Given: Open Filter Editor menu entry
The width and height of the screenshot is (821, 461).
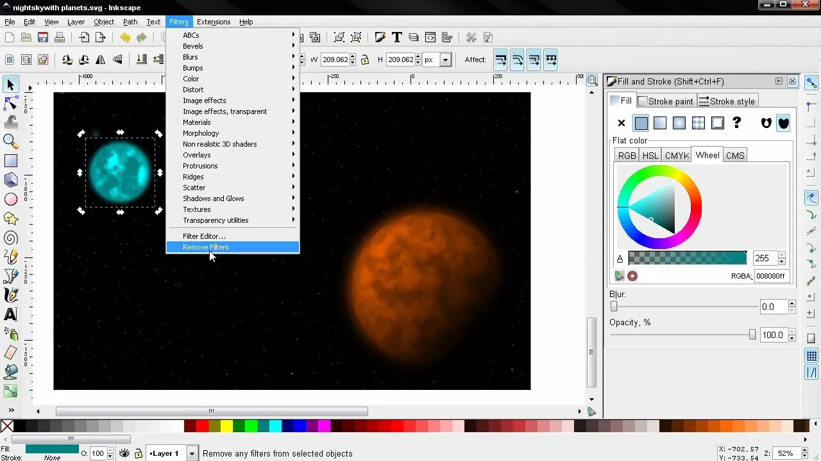Looking at the screenshot, I should 232,236.
